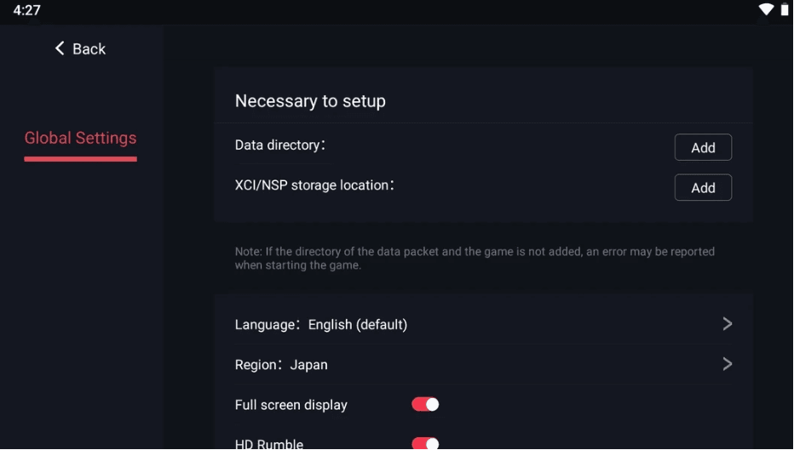Select the Global Settings tab
Image resolution: width=794 pixels, height=450 pixels.
coord(80,138)
